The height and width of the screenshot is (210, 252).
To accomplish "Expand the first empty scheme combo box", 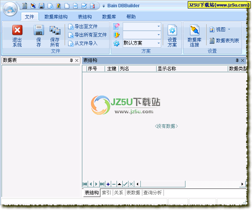I will click(159, 26).
